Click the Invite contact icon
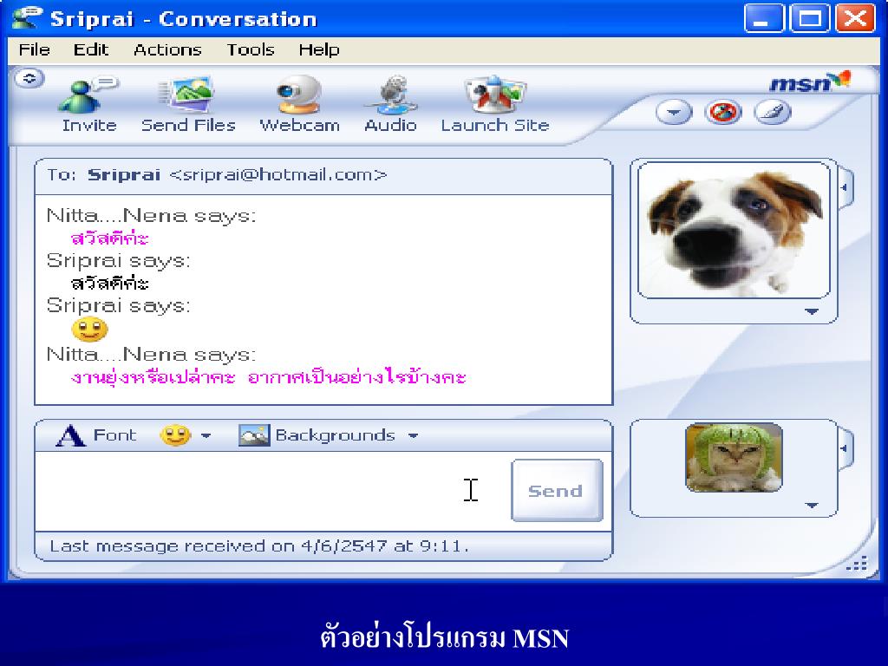 pos(89,95)
